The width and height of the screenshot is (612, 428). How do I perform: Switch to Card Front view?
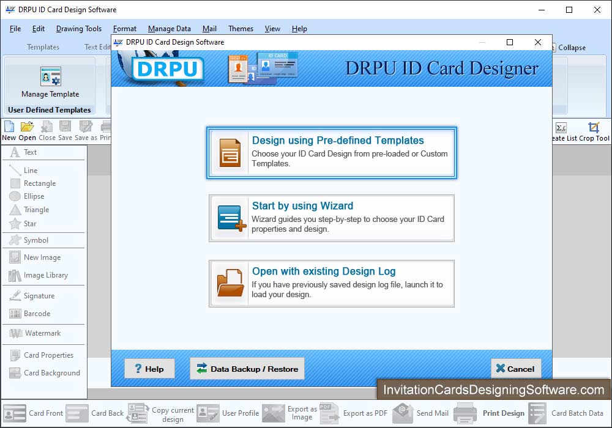pyautogui.click(x=33, y=413)
